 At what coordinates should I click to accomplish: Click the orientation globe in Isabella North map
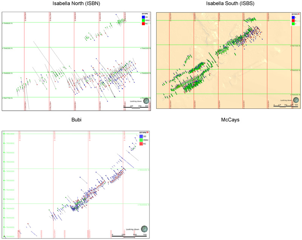(146, 101)
